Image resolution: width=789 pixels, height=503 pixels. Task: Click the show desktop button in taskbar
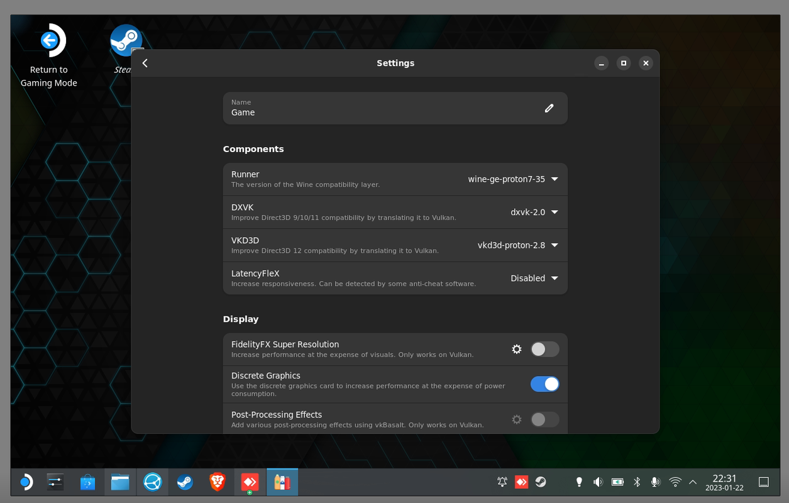pyautogui.click(x=764, y=482)
